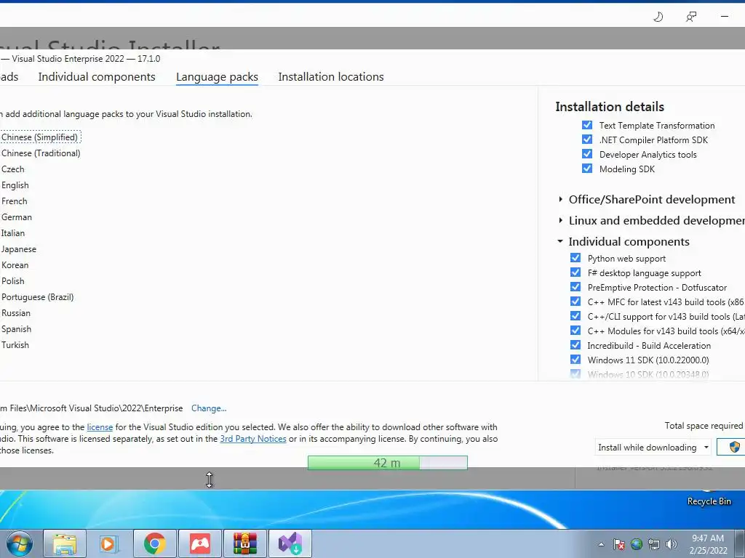Show hidden system tray icons
This screenshot has height=558, width=745.
pos(601,544)
